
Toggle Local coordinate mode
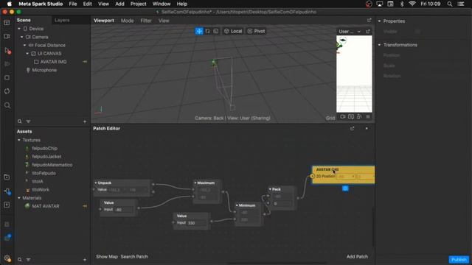[233, 31]
